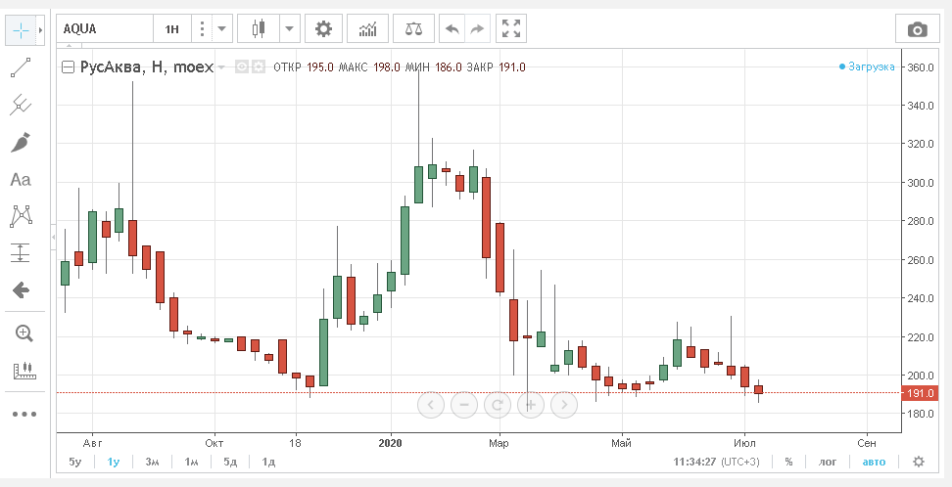Undo the last chart action

(452, 28)
